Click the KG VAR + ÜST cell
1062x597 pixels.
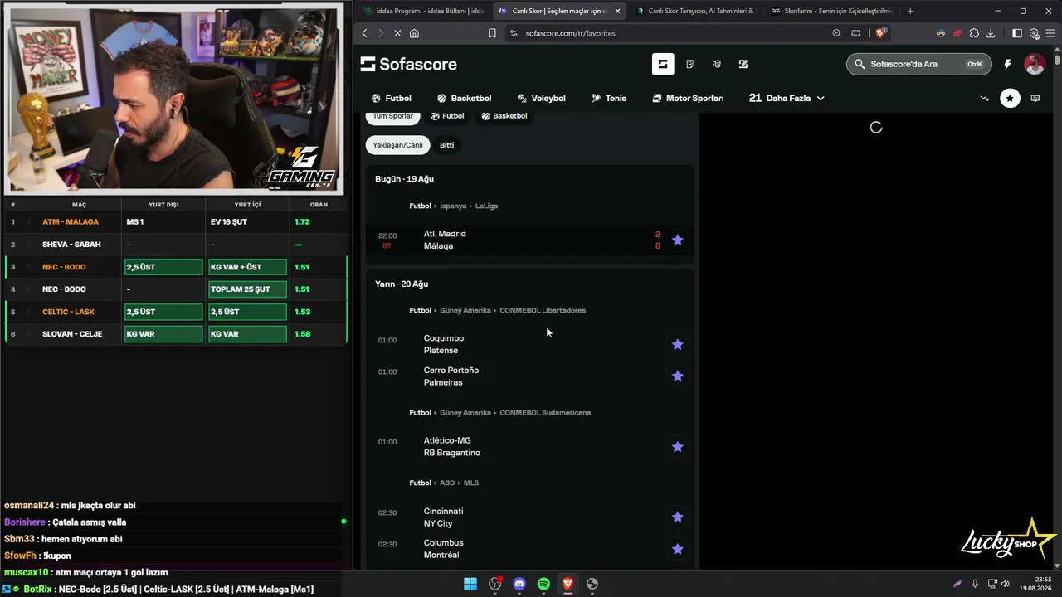pos(247,267)
